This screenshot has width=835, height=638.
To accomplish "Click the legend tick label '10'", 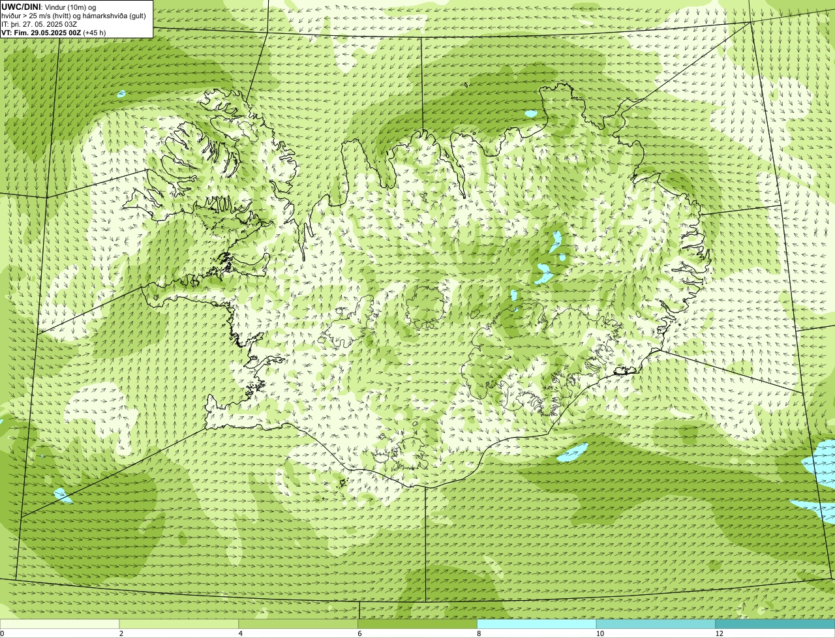I will tap(600, 633).
